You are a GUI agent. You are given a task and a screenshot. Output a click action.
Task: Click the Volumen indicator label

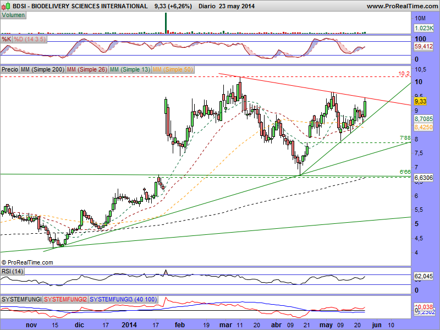[x=13, y=15]
